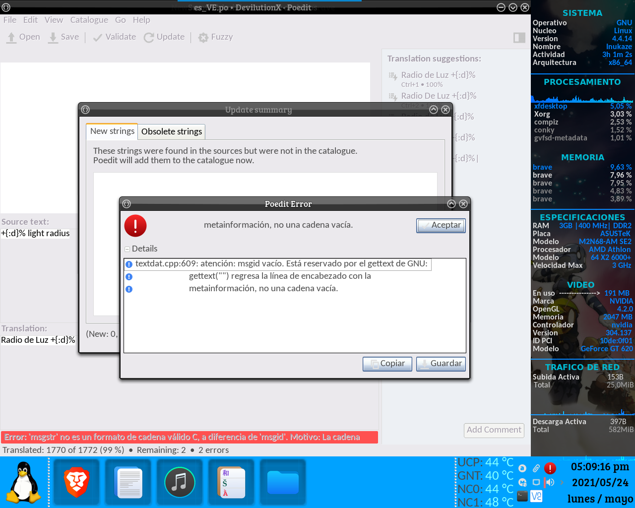The width and height of the screenshot is (635, 508).
Task: Select the Validate toolbar icon in Poedit
Action: click(x=97, y=36)
